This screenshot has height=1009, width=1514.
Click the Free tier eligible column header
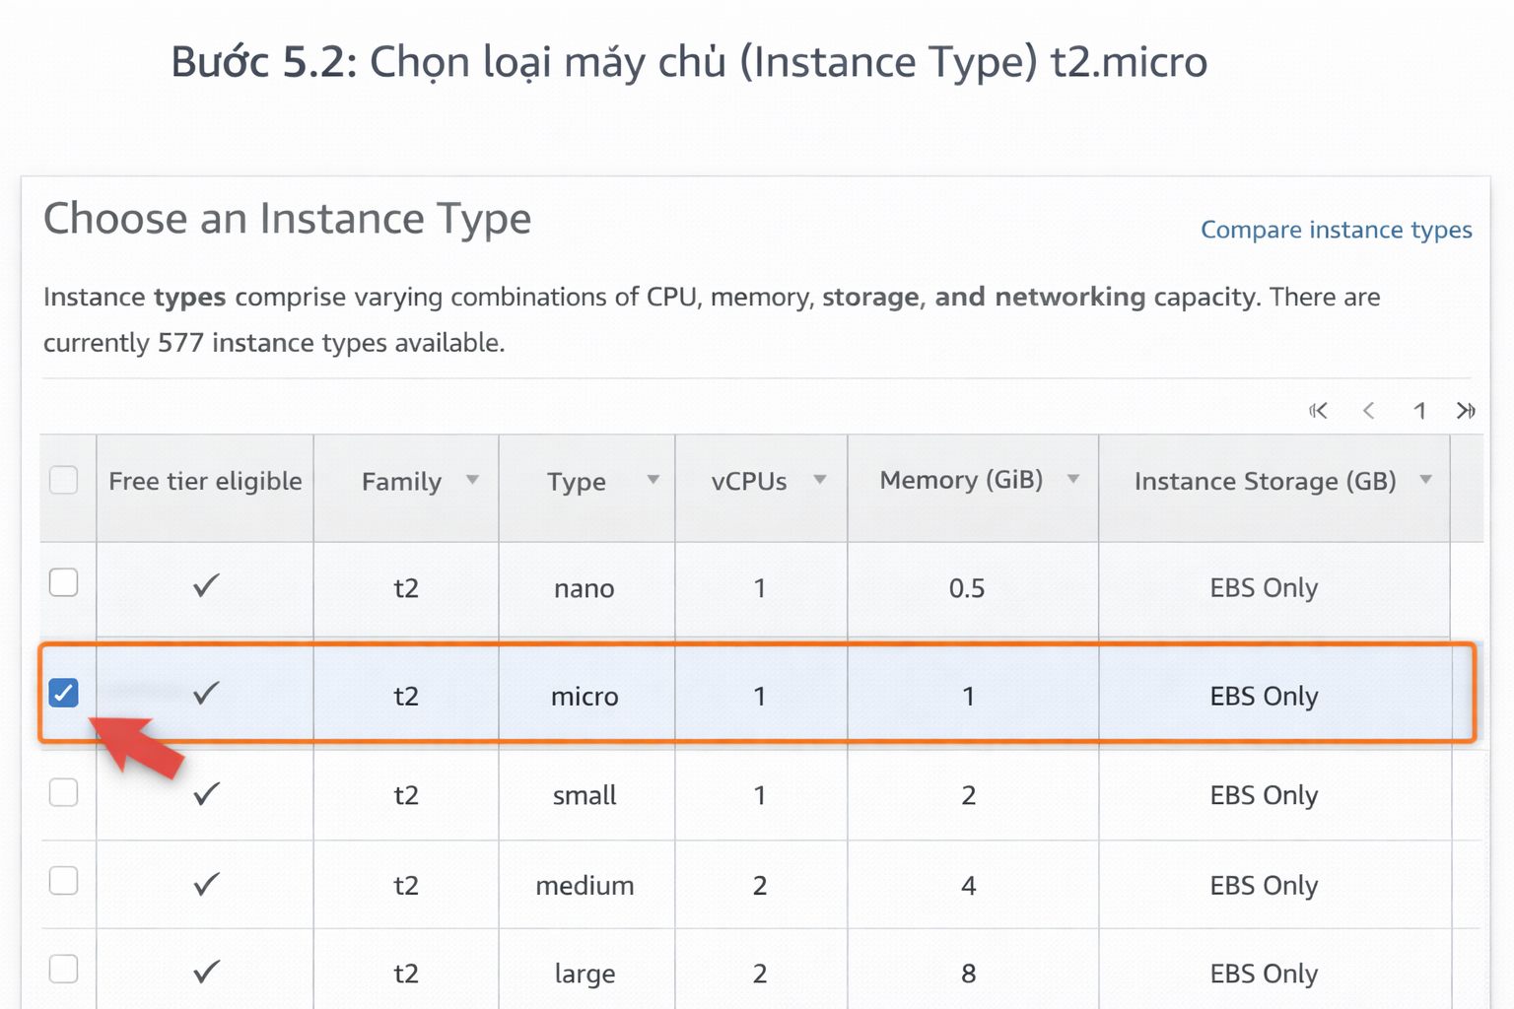(205, 482)
